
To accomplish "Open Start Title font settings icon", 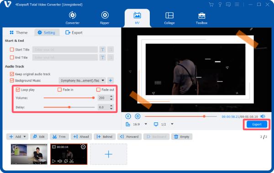I will [103, 50].
